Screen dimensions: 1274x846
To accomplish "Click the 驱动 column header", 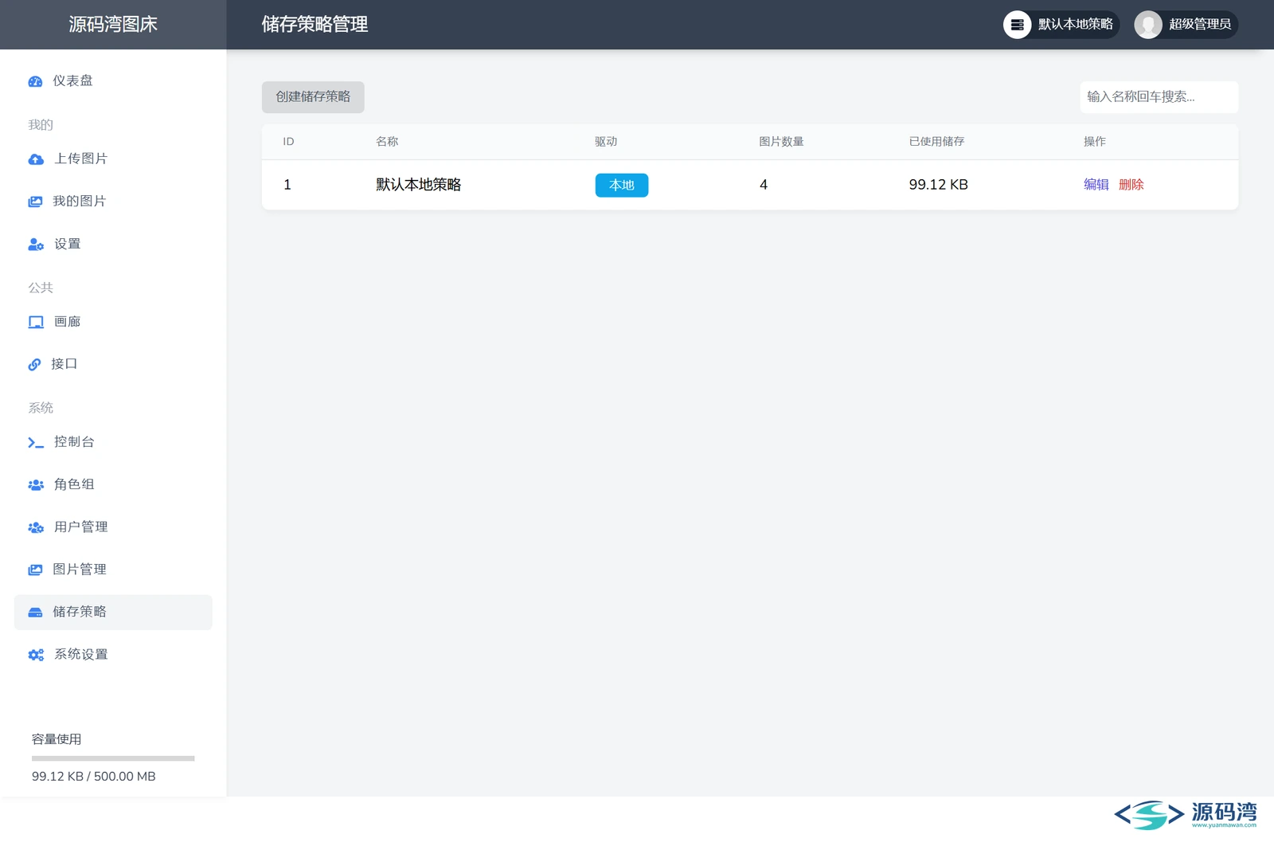I will [x=606, y=142].
